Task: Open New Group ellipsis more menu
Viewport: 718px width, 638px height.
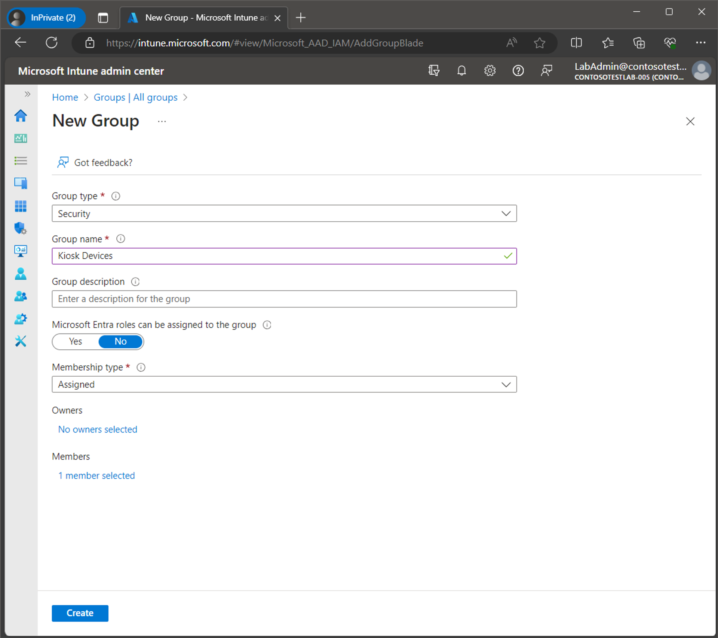Action: pos(162,122)
